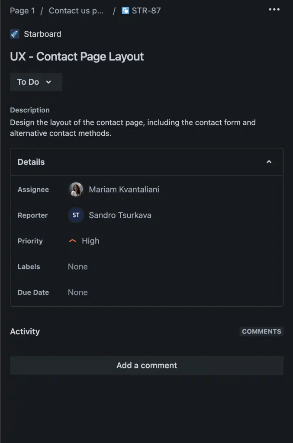Click the orange High priority icon

tap(73, 241)
